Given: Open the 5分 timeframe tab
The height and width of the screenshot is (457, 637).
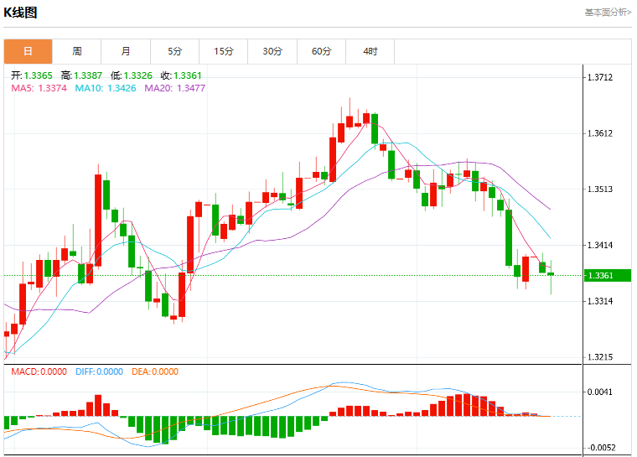Looking at the screenshot, I should (174, 51).
